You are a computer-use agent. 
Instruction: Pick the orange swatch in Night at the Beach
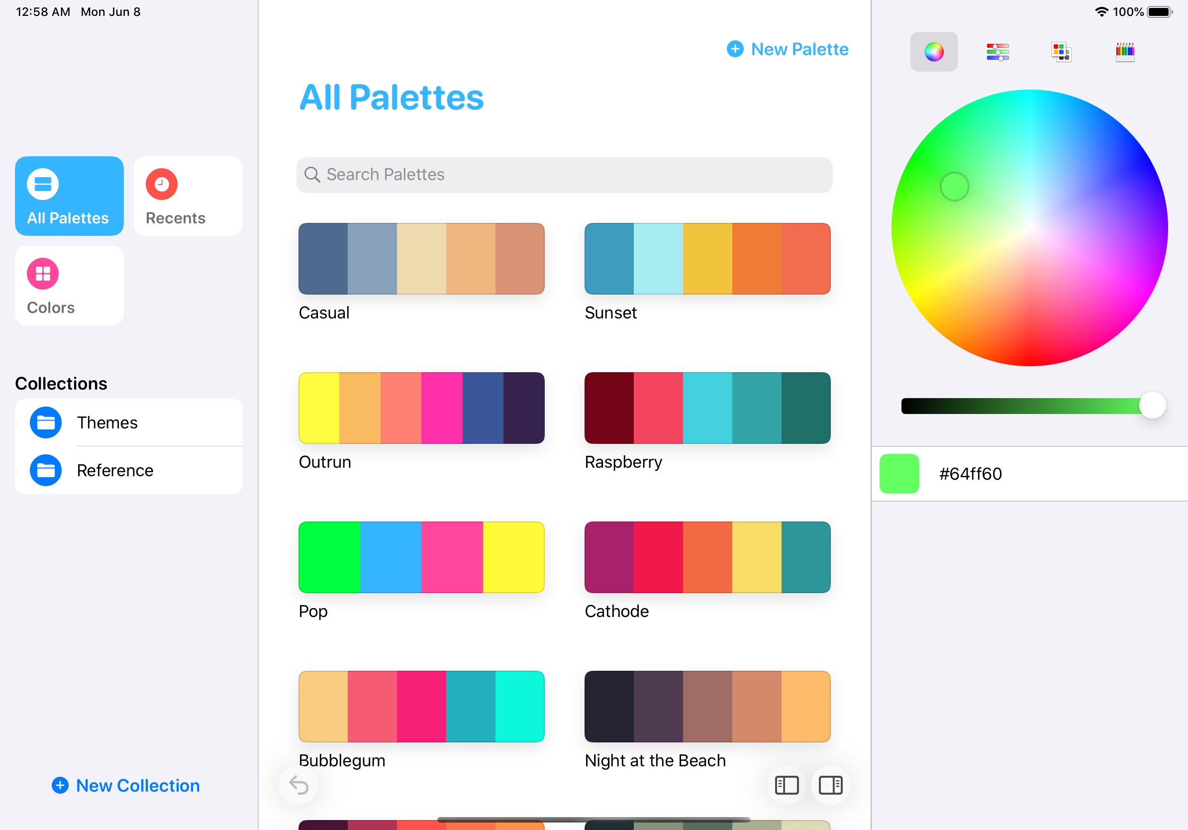click(x=805, y=706)
